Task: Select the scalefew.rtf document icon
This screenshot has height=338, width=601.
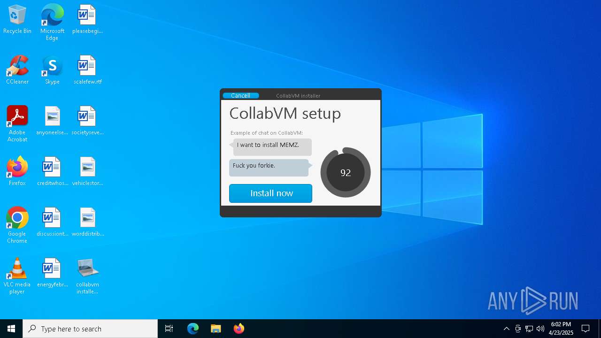Action: [x=87, y=70]
